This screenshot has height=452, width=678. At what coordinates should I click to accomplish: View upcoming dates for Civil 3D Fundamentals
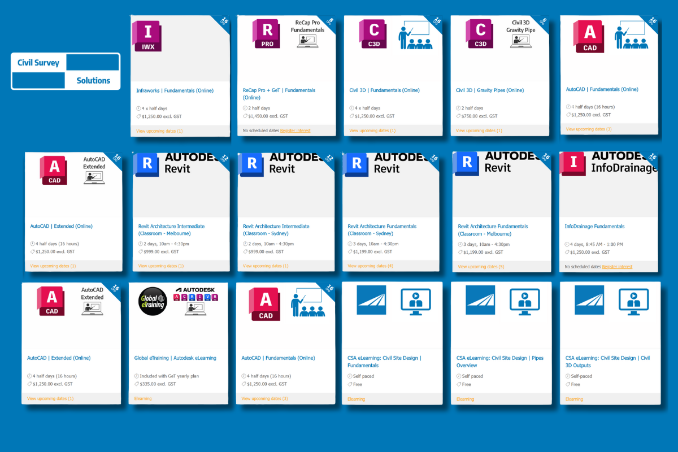point(372,131)
